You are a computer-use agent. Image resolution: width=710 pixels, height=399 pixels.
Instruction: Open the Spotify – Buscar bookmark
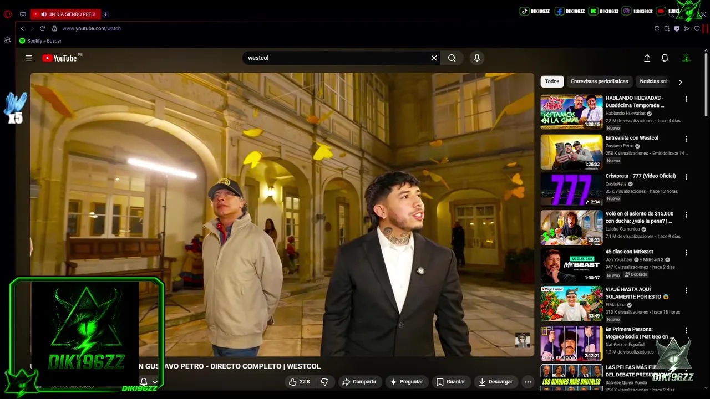(x=40, y=41)
